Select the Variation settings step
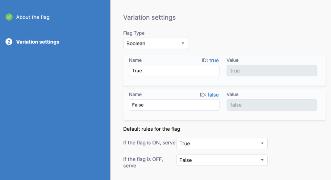331x180 pixels. pos(37,42)
